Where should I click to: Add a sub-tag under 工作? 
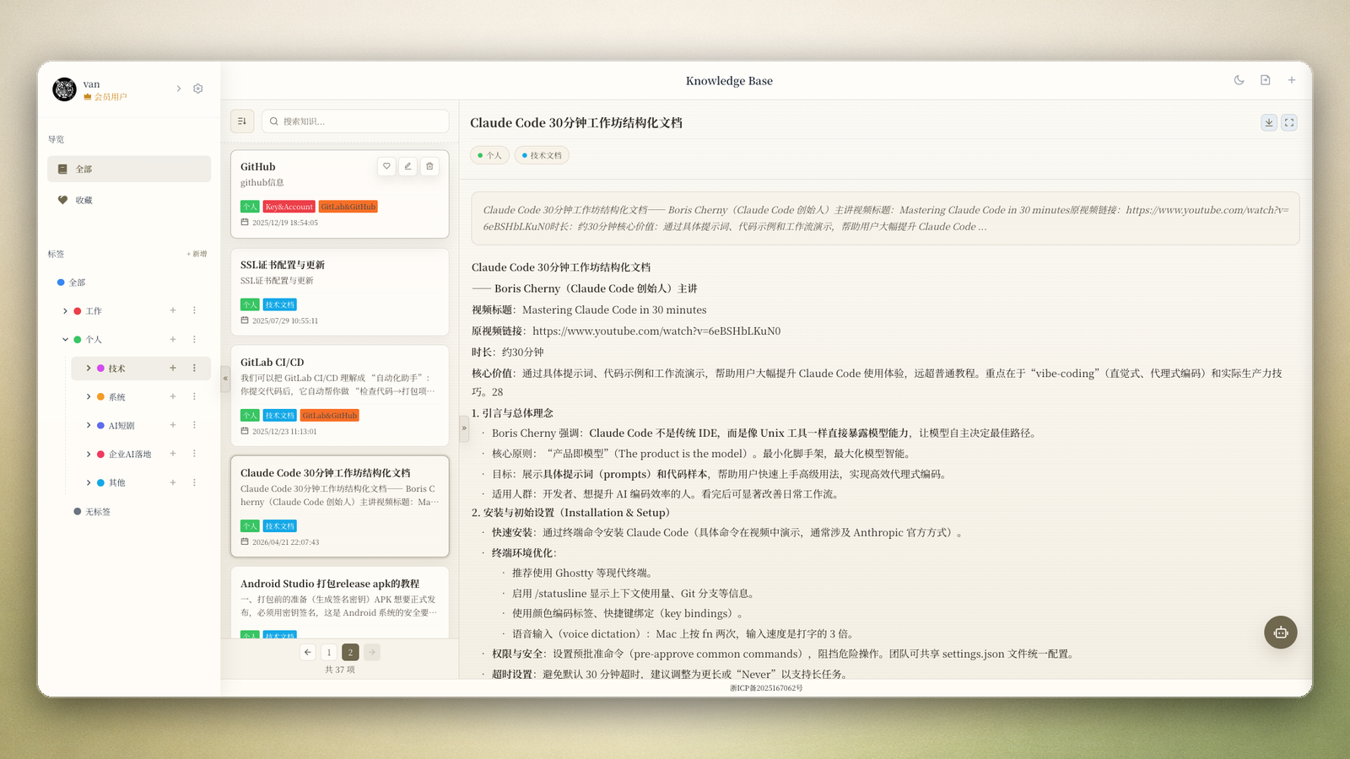[x=173, y=310]
